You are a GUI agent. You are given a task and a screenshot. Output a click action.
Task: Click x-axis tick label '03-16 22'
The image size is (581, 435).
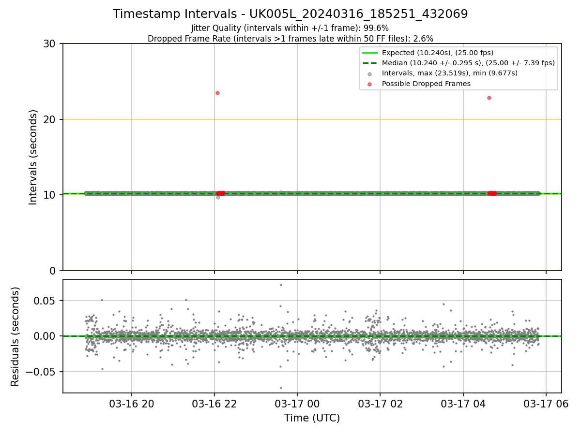click(x=214, y=404)
